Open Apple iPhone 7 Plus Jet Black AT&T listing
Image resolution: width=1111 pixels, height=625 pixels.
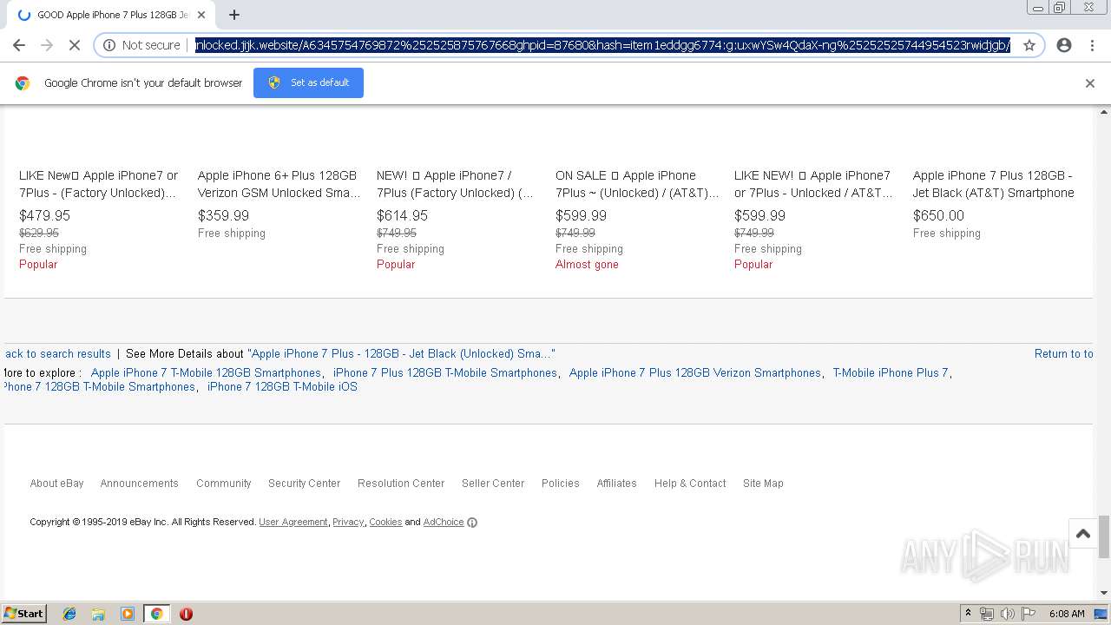tap(994, 184)
